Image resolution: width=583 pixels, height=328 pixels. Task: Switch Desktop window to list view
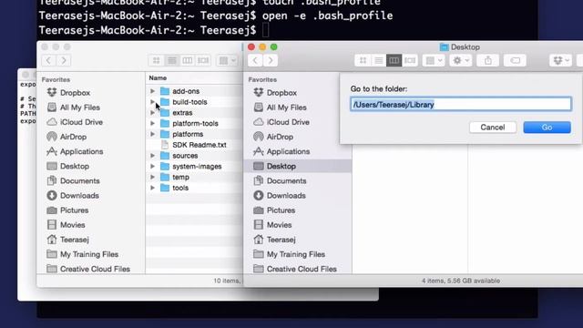point(379,60)
